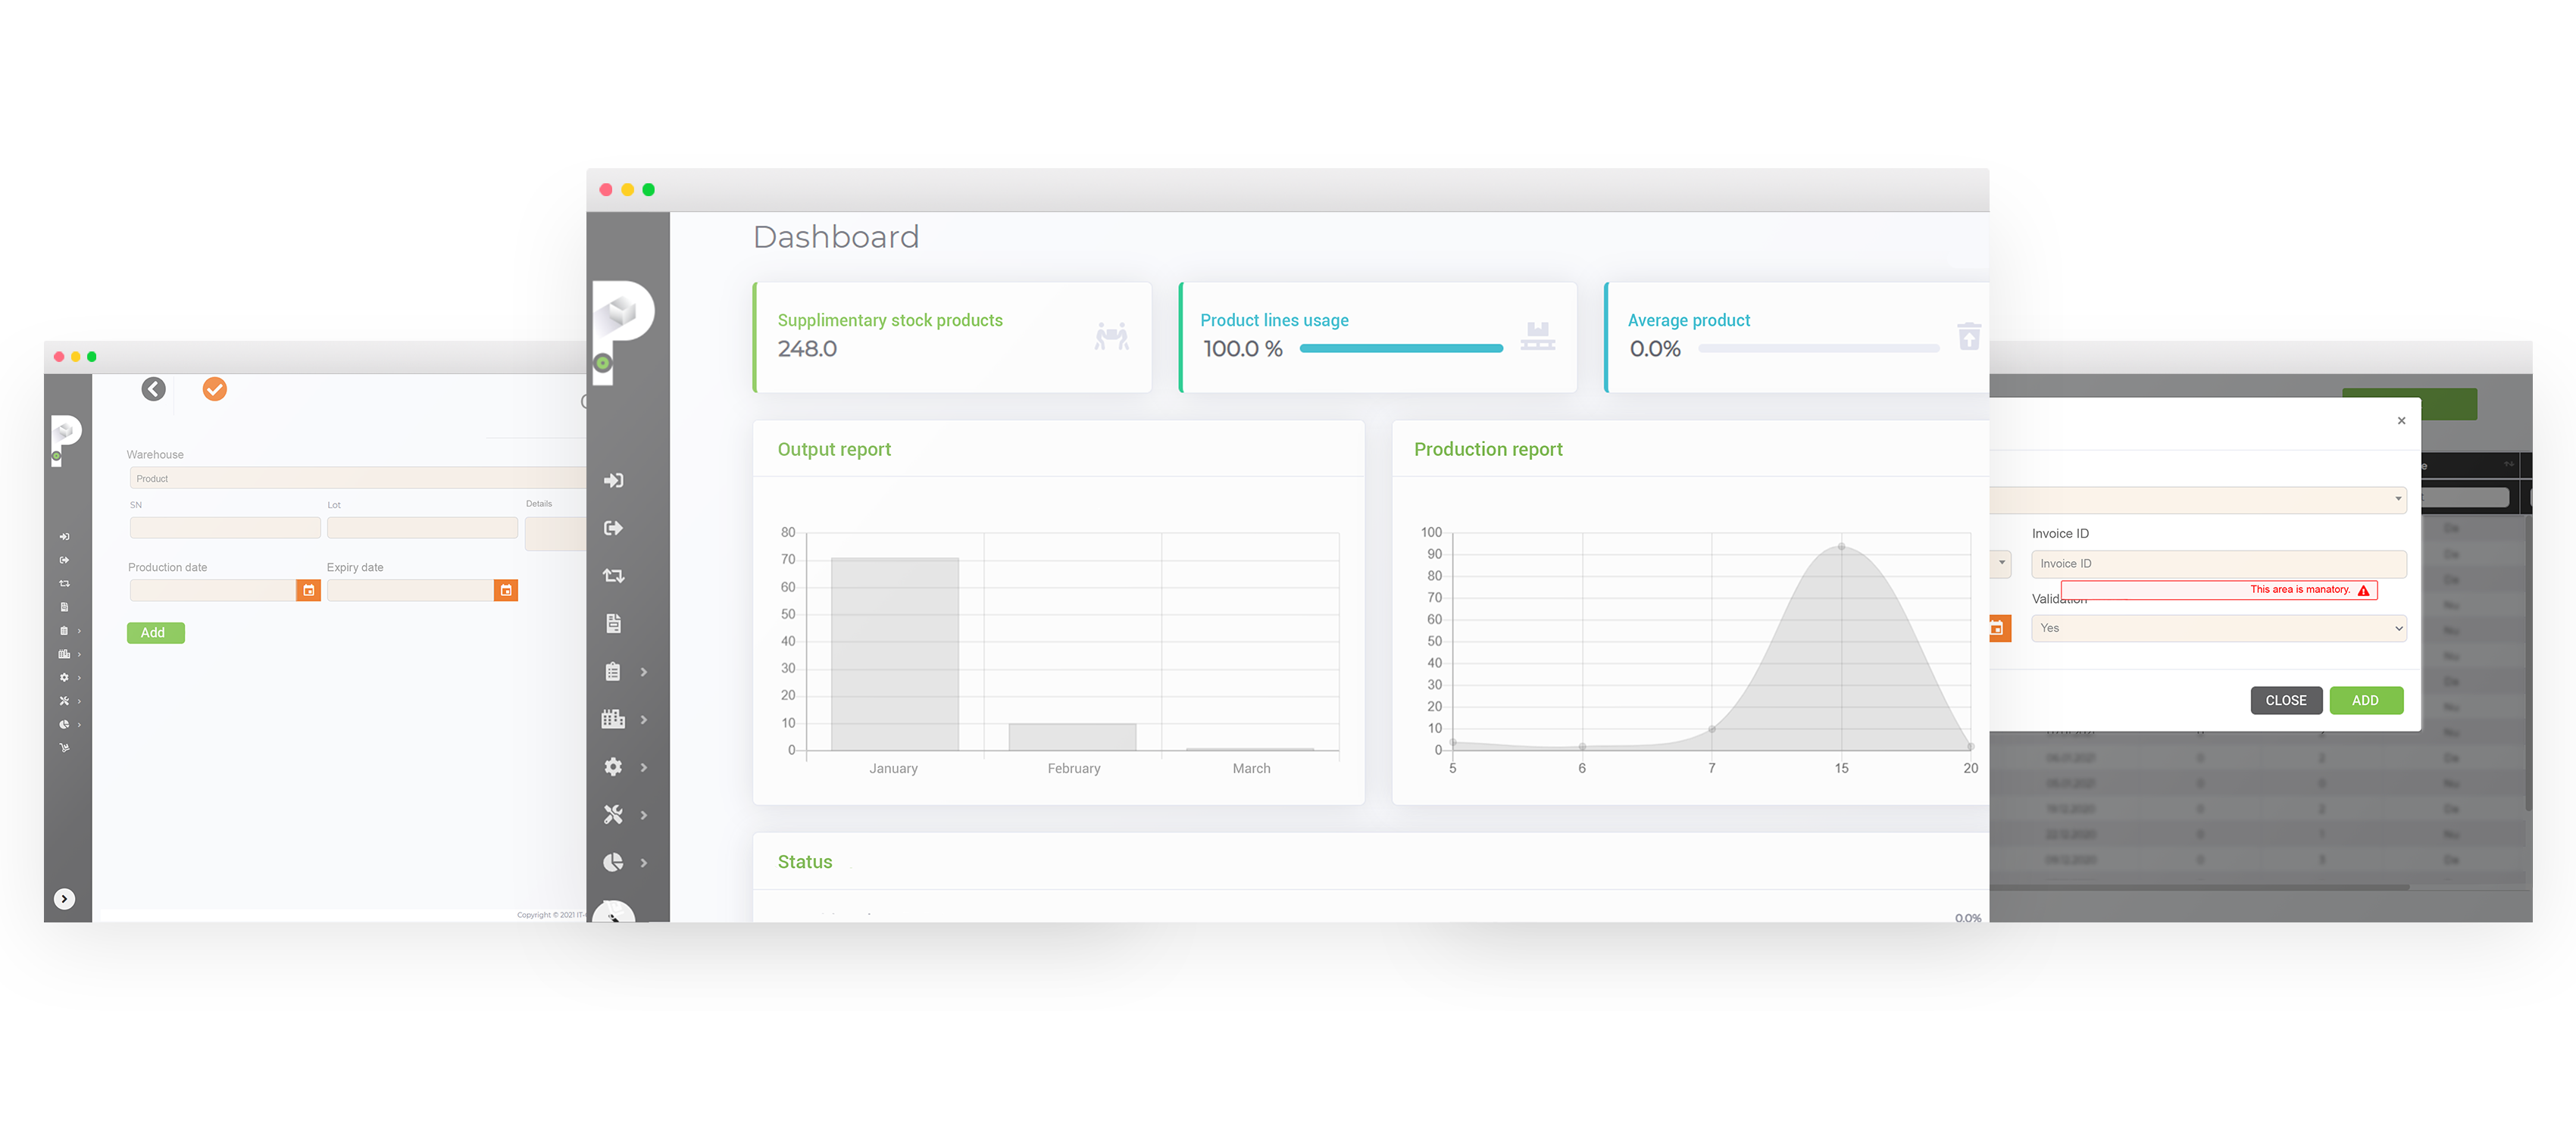Click the ADD button in the invoice dialog
The image size is (2576, 1136).
(2366, 701)
